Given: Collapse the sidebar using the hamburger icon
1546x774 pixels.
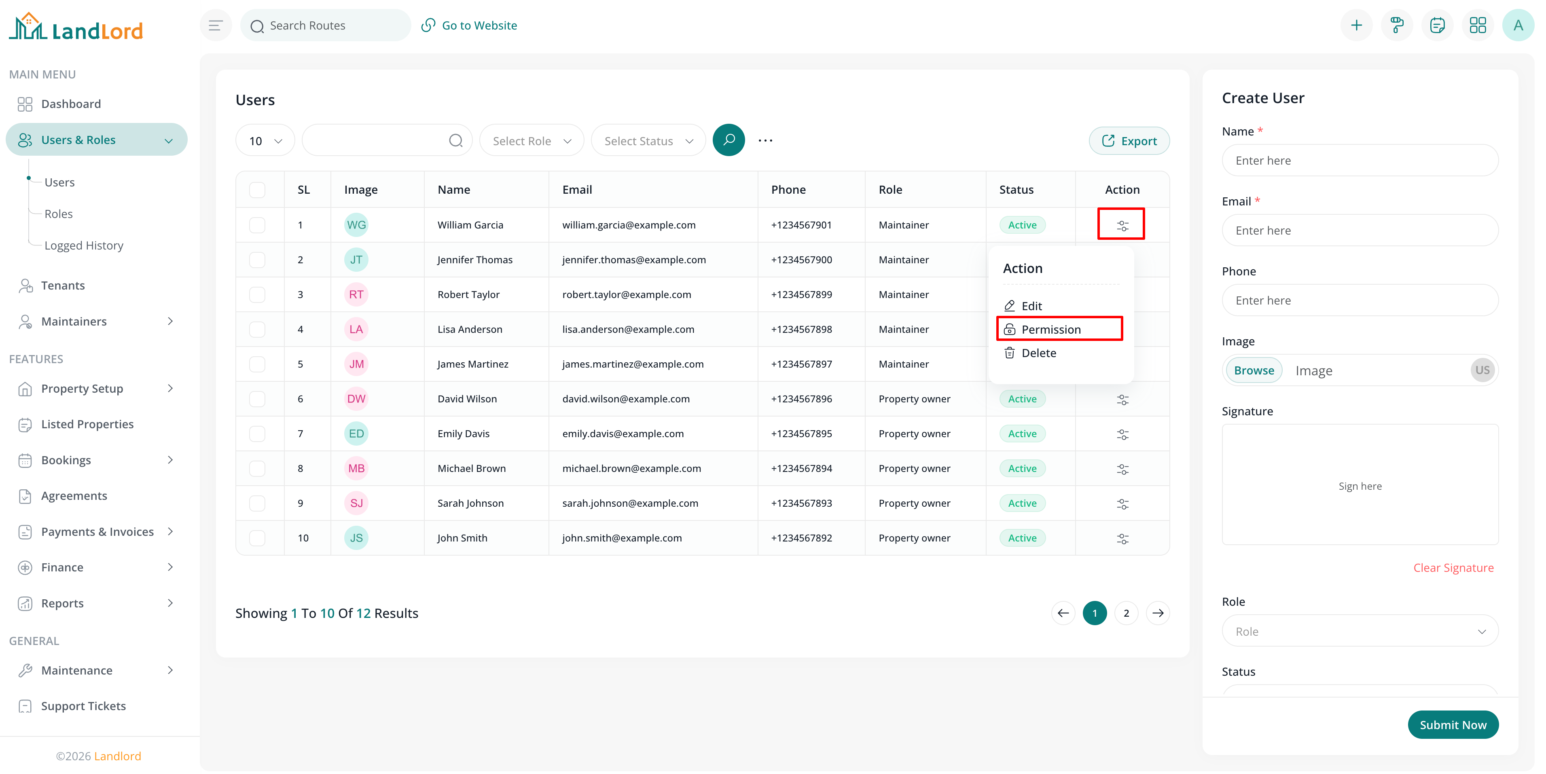Looking at the screenshot, I should pos(216,25).
